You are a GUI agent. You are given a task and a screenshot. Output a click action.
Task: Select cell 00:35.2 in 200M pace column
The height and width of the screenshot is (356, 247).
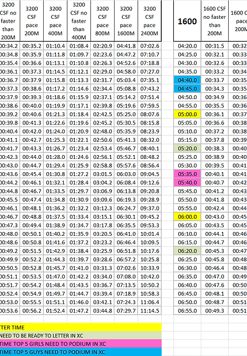point(32,46)
